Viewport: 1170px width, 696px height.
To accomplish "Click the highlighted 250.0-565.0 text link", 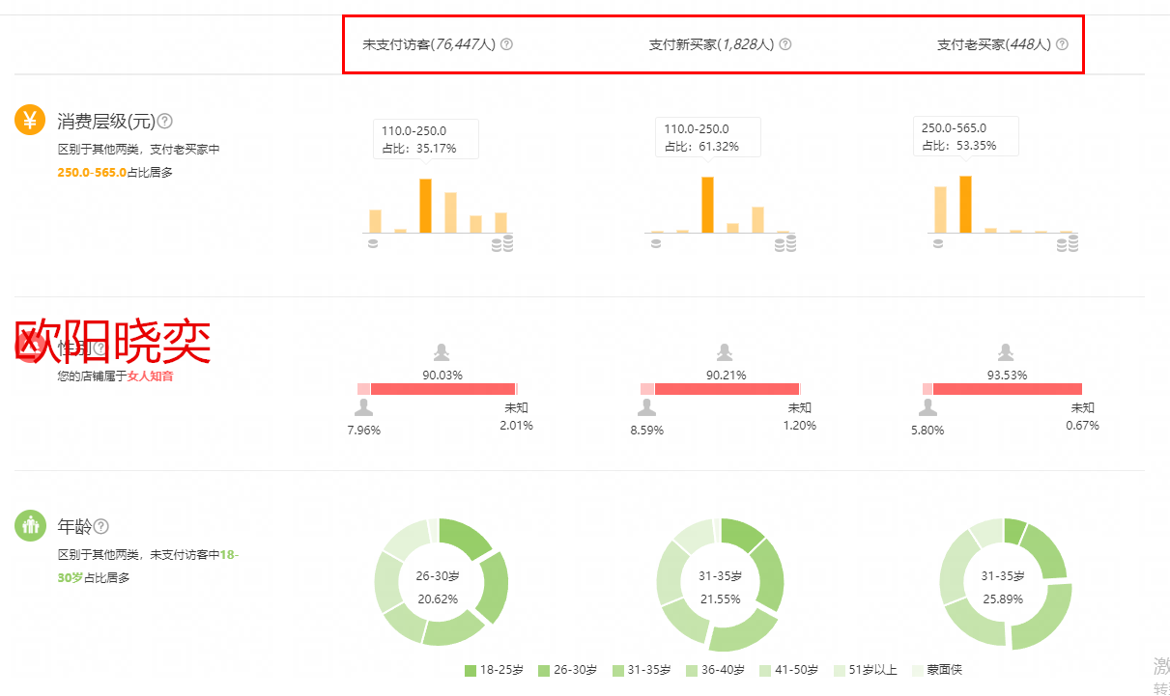I will click(92, 173).
